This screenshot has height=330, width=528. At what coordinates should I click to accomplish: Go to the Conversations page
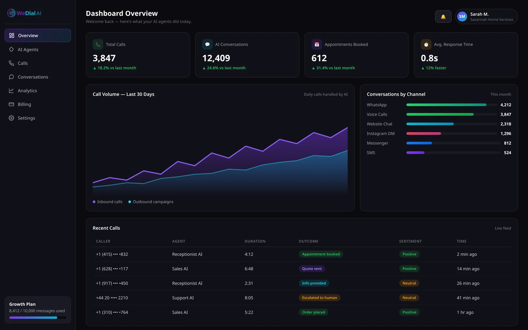pyautogui.click(x=38, y=77)
